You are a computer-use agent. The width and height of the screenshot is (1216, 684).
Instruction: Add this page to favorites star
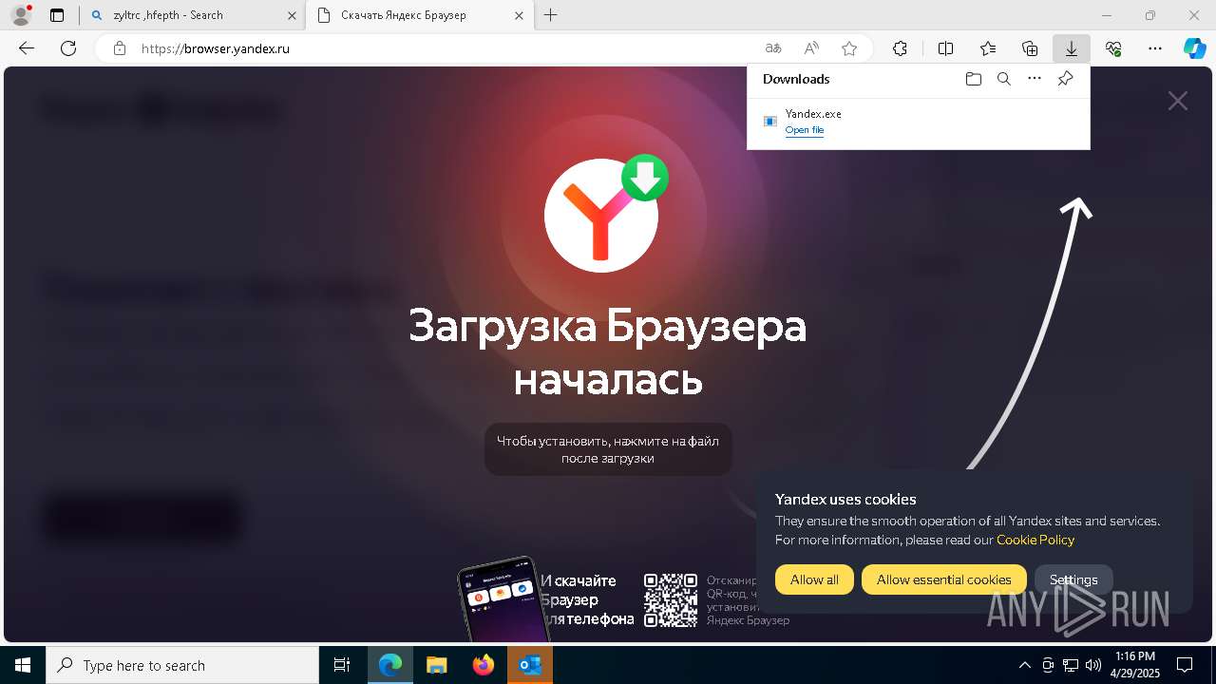coord(849,48)
